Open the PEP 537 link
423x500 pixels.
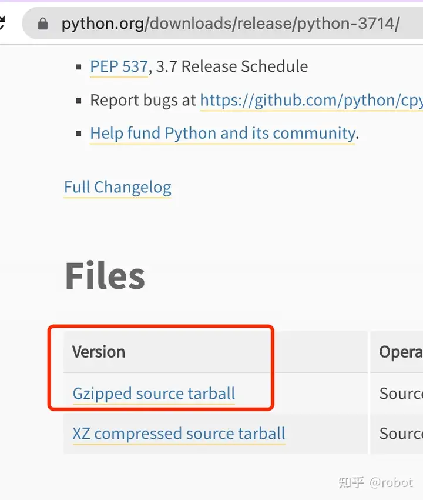pyautogui.click(x=119, y=66)
